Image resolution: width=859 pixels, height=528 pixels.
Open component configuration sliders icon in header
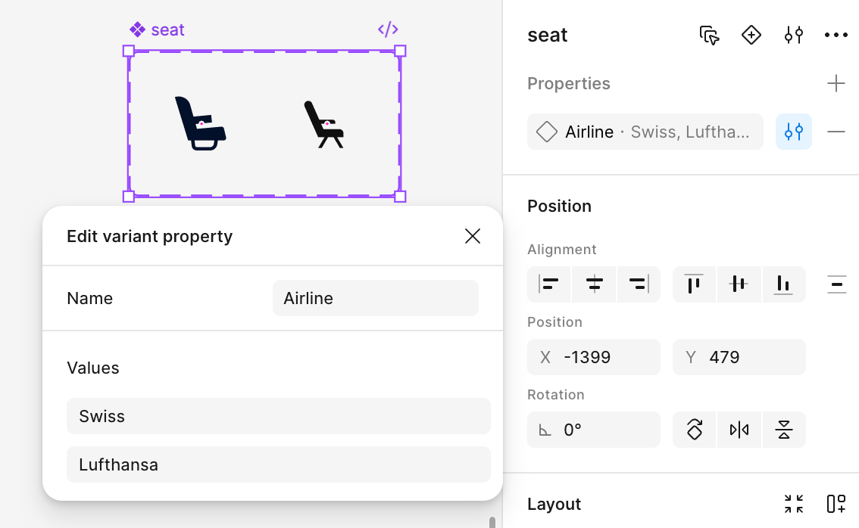click(x=793, y=35)
